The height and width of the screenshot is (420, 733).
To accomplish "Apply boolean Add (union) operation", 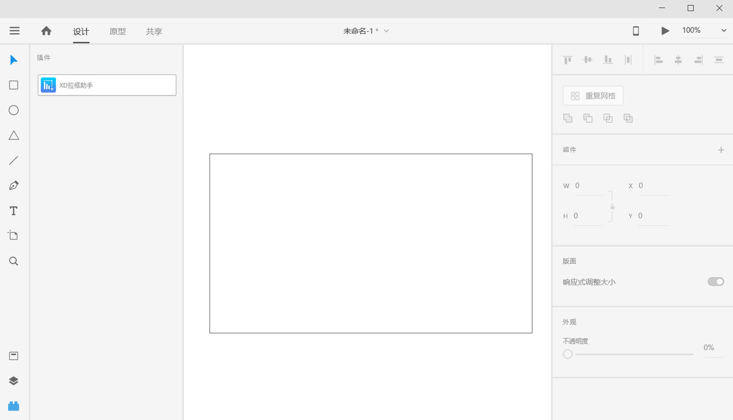I will (x=568, y=118).
